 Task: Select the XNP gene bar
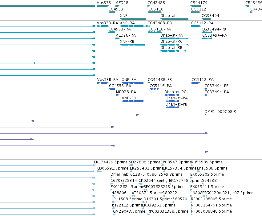(x=133, y=19)
